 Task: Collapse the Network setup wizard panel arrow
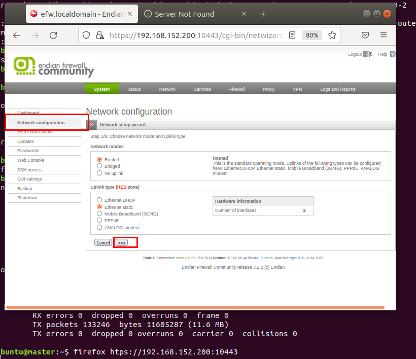click(x=91, y=125)
